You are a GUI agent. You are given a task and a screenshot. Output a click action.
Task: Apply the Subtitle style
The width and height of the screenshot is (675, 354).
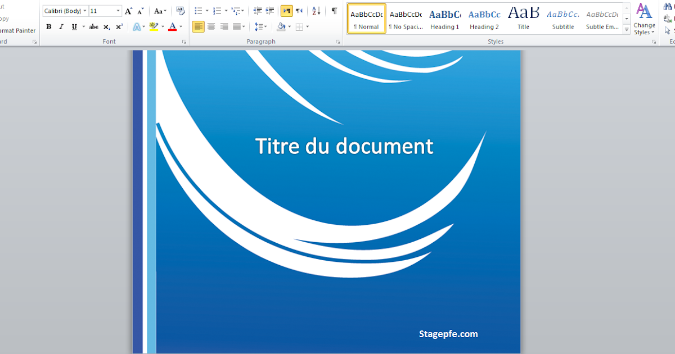tap(563, 19)
